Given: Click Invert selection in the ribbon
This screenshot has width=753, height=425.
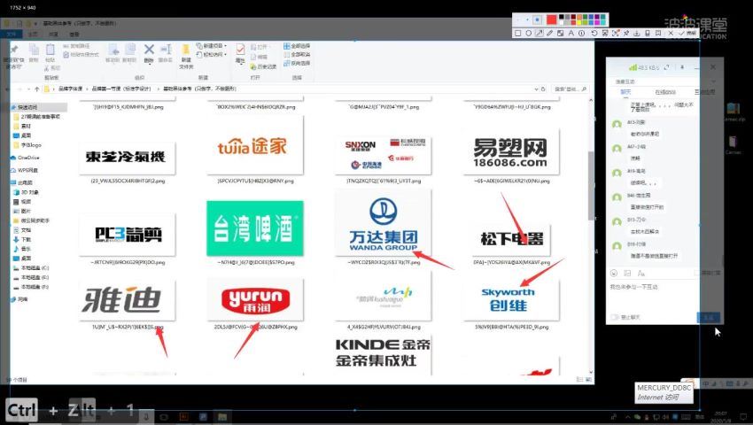Looking at the screenshot, I should click(x=297, y=63).
